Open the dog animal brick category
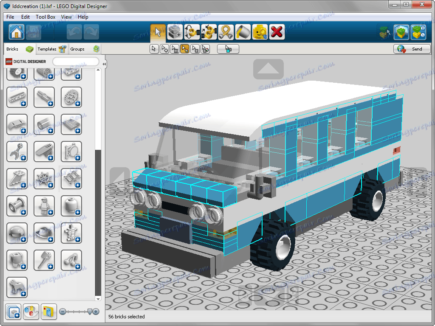The width and height of the screenshot is (435, 326). coord(17,287)
